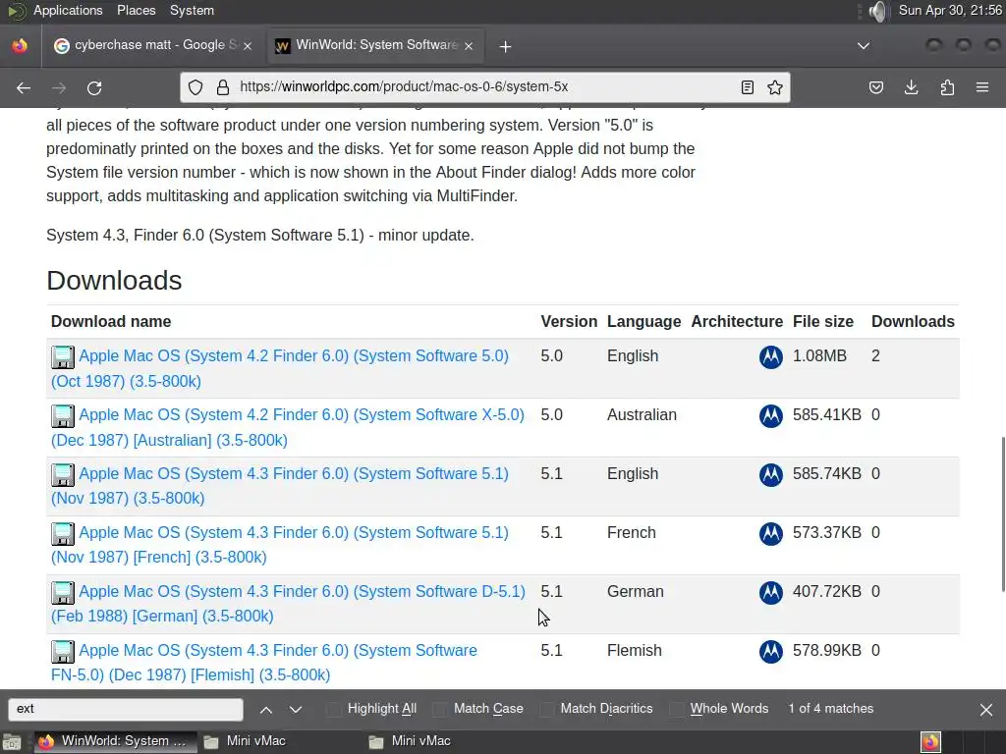This screenshot has width=1006, height=754.
Task: Click the show desktop icon in taskbar
Action: [x=12, y=742]
